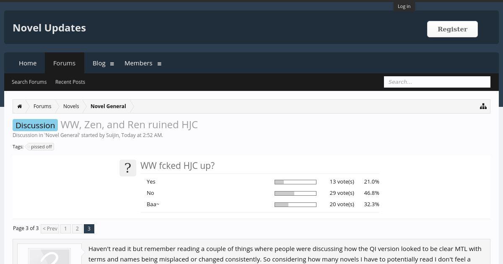The image size is (503, 264).
Task: Click Search Forums link
Action: click(29, 82)
